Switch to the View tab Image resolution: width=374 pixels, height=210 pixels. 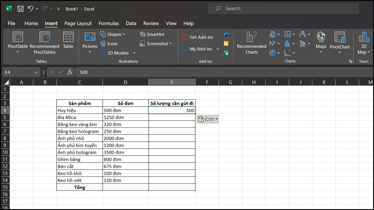tap(171, 23)
